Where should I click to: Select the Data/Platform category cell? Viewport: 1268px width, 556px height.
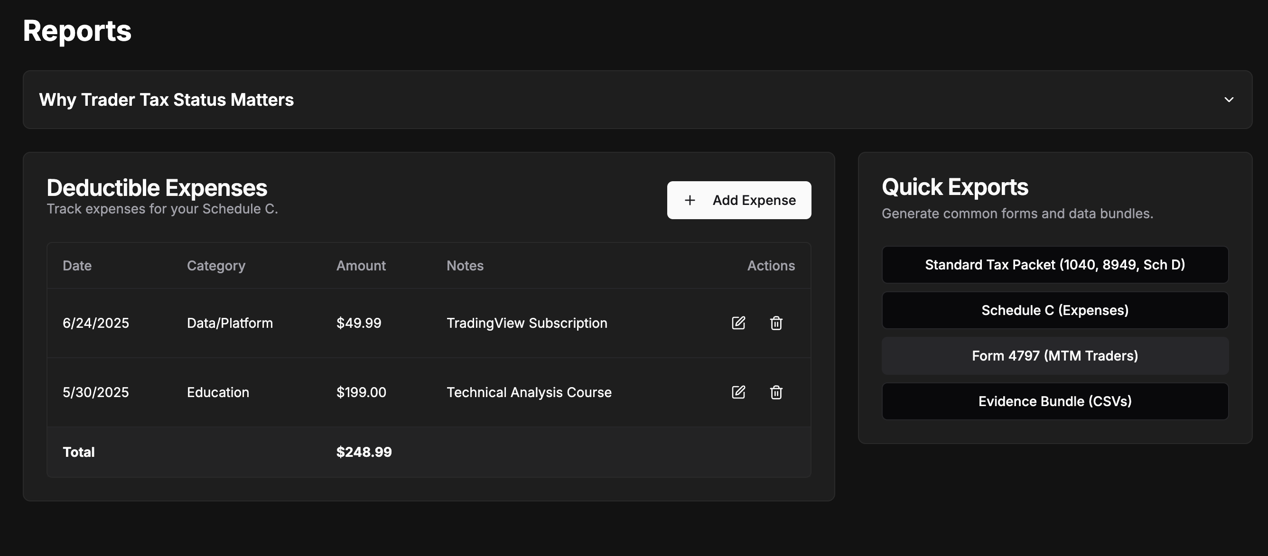point(230,323)
